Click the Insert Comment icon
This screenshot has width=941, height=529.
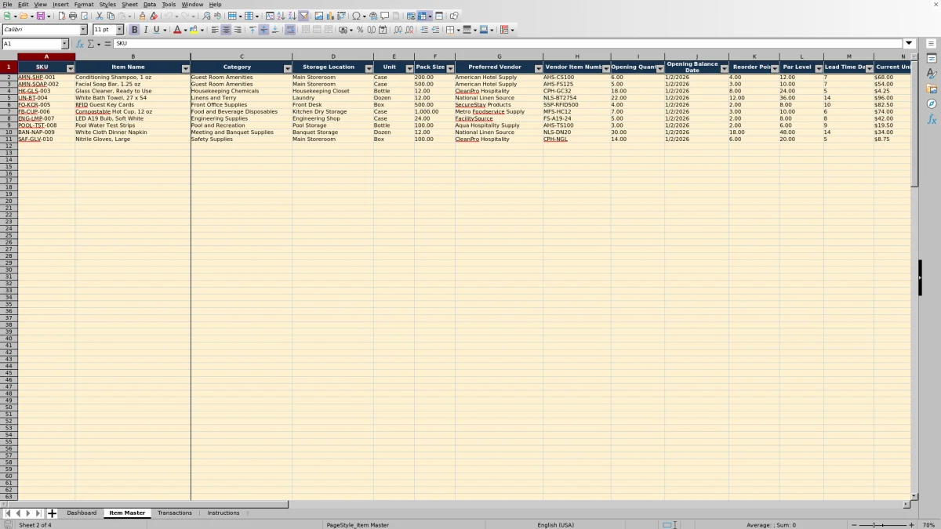(384, 16)
